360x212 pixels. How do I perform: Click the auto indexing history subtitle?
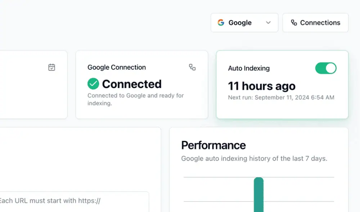[254, 158]
